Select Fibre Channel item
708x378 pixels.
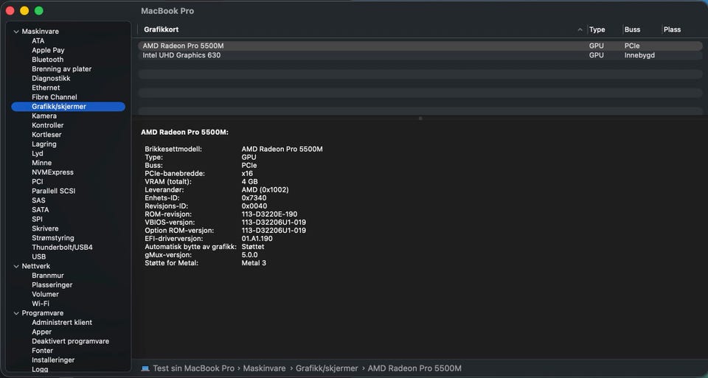[x=54, y=97]
